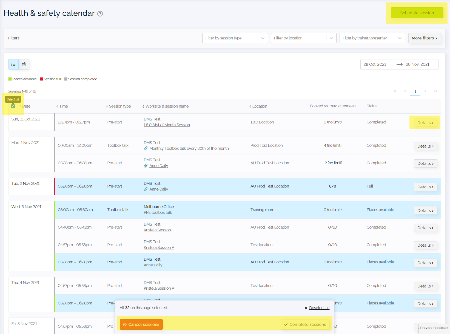Open Filter by location dropdown

(303, 38)
